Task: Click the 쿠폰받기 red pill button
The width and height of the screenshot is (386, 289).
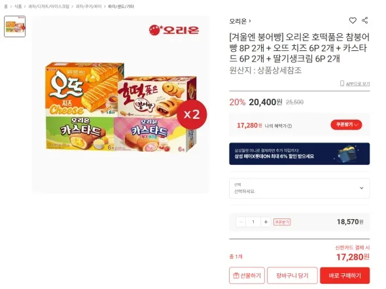Action: coord(346,125)
